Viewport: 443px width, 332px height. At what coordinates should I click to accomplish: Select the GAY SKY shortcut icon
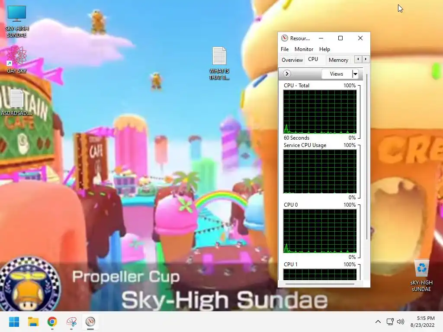[x=17, y=60]
